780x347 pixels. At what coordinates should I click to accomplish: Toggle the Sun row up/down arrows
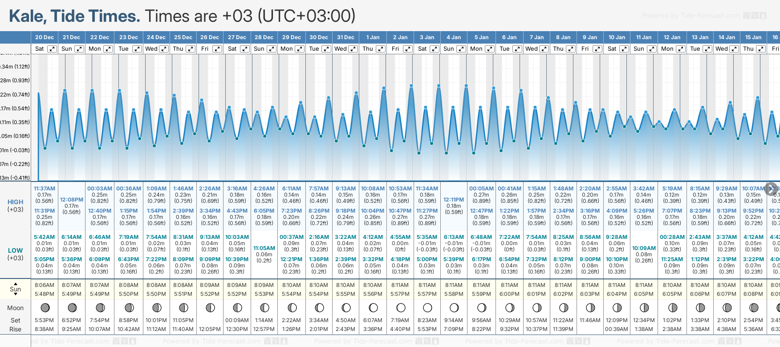pyautogui.click(x=16, y=289)
